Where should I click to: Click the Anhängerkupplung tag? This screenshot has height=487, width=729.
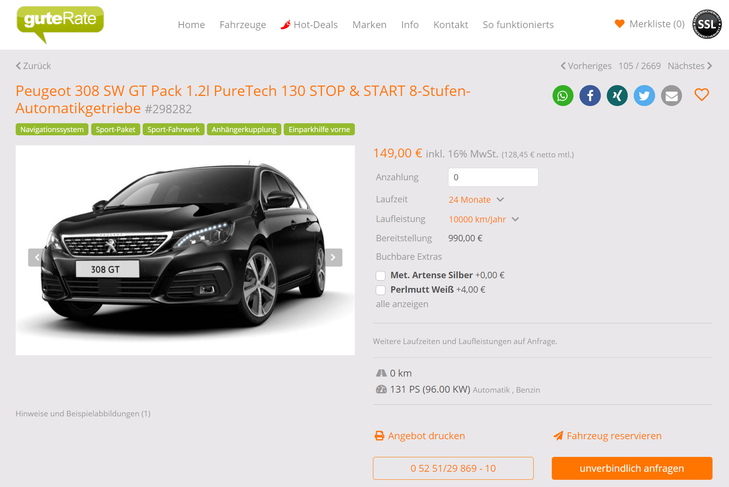point(244,129)
